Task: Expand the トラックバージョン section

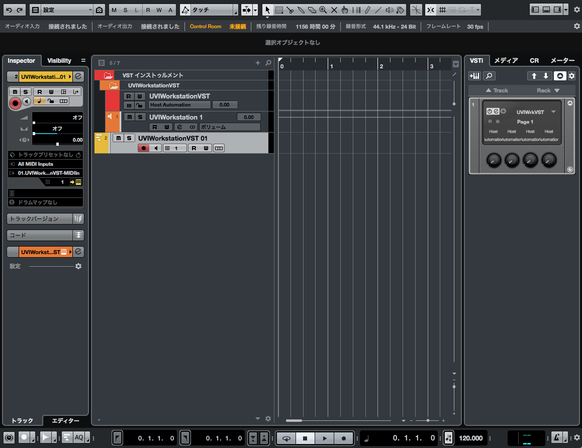Action: (x=40, y=219)
